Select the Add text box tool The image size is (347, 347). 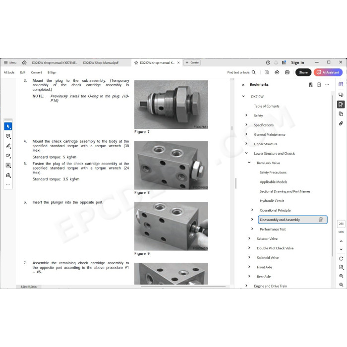pyautogui.click(x=8, y=165)
